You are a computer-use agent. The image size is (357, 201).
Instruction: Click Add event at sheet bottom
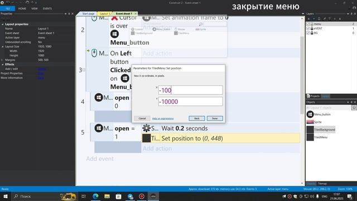(x=100, y=159)
